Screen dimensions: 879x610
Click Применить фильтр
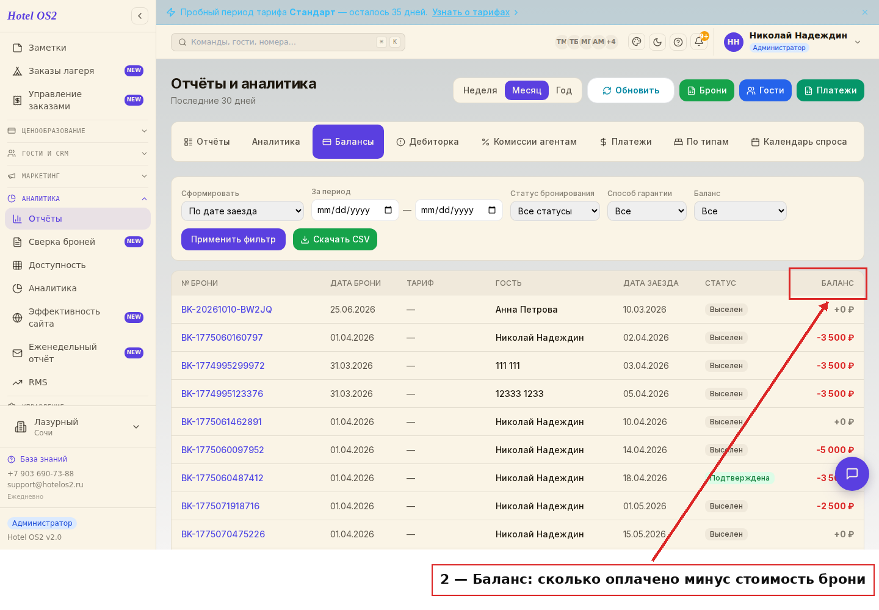tap(233, 239)
